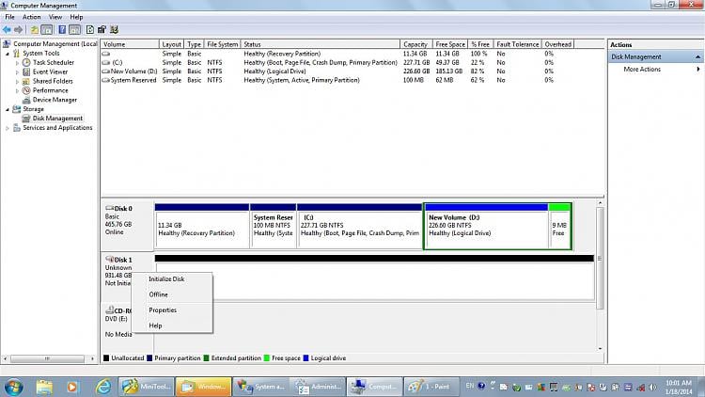Select the New Volume (D:) partition block
705x397 pixels.
point(486,226)
